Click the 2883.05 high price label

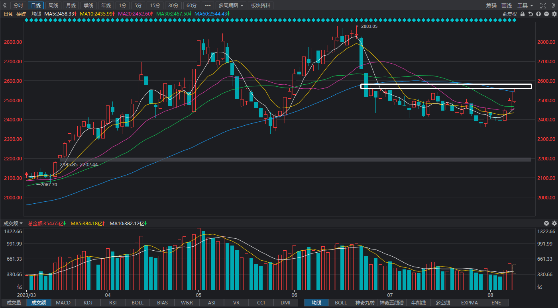[x=369, y=26]
